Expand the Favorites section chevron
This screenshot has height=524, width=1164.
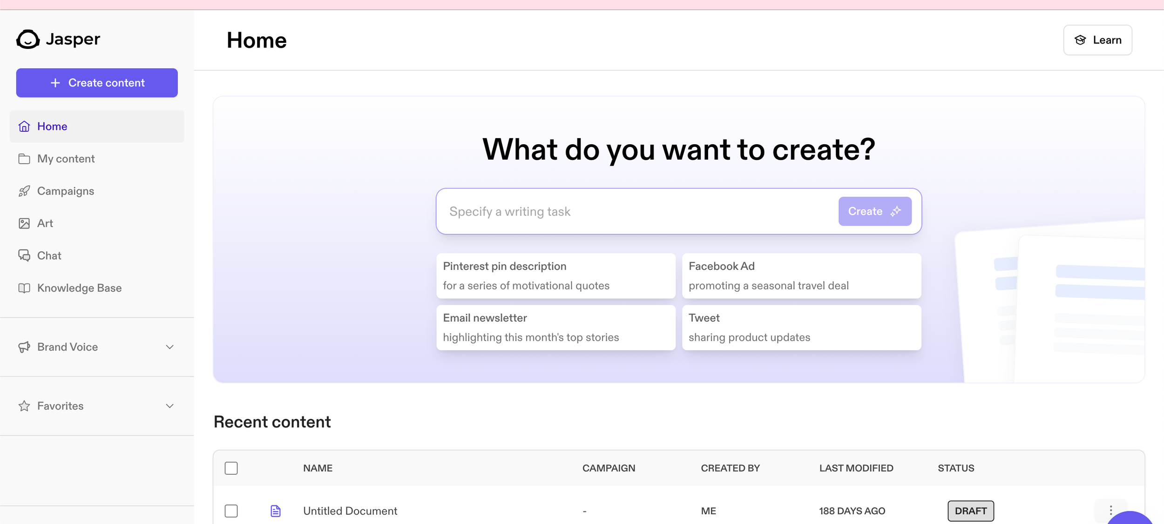click(x=170, y=406)
